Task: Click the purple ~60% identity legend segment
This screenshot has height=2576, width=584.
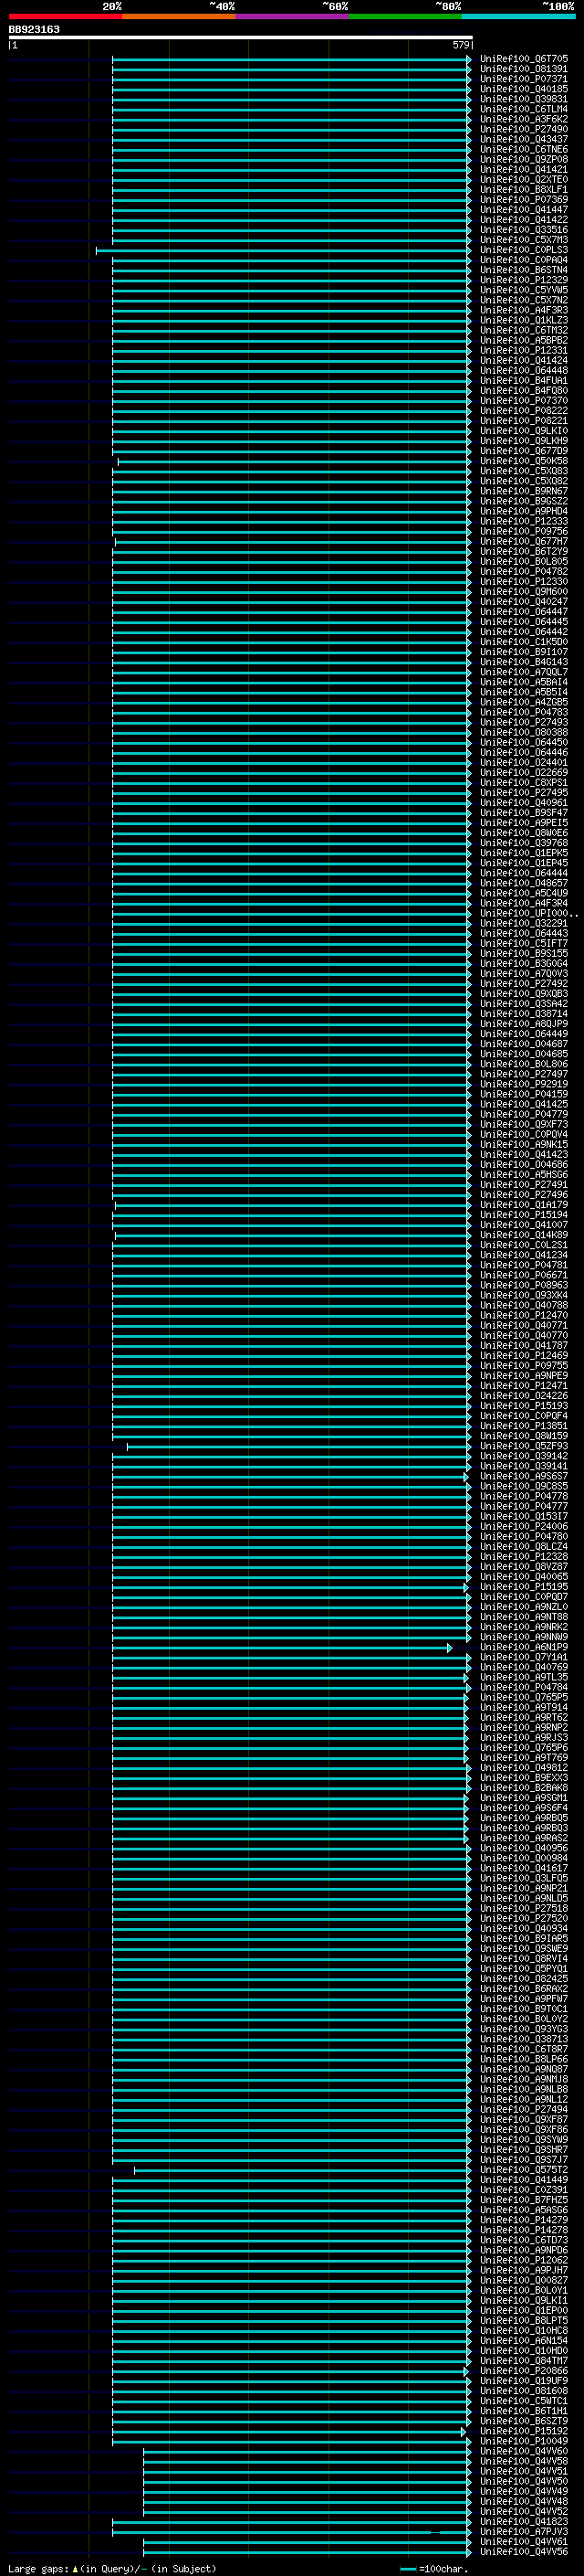Action: pyautogui.click(x=293, y=16)
